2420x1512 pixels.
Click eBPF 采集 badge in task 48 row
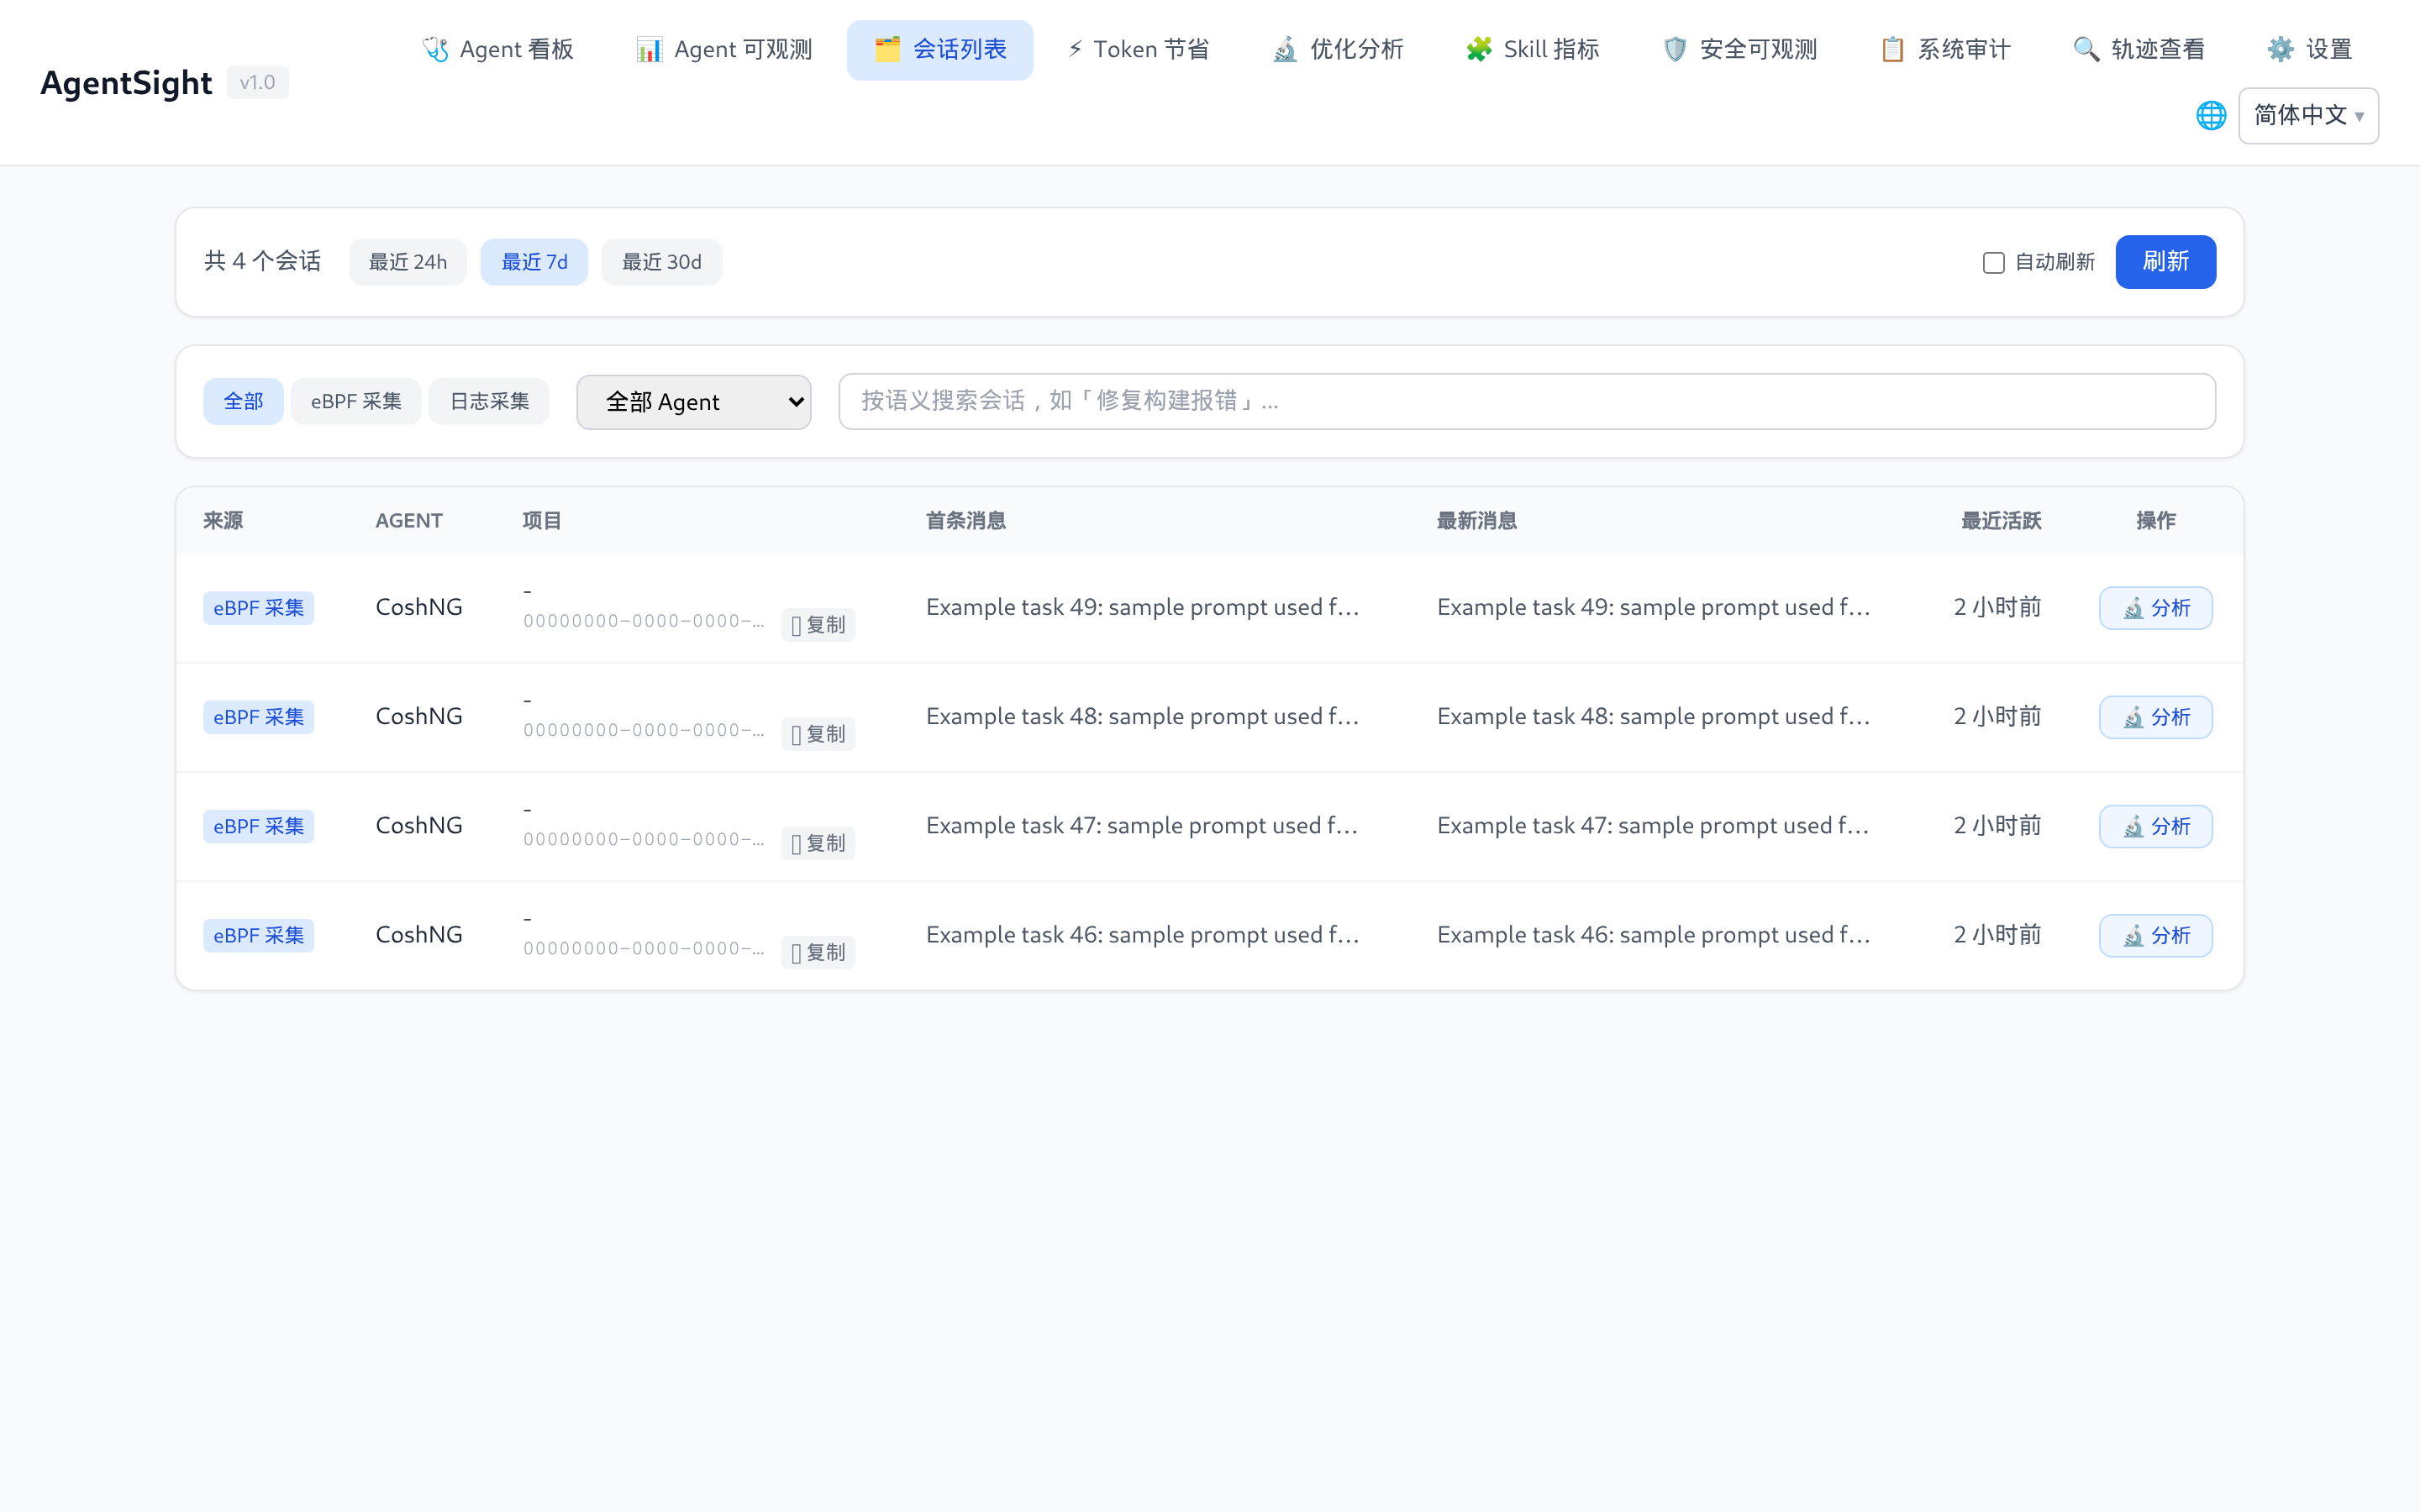tap(258, 717)
